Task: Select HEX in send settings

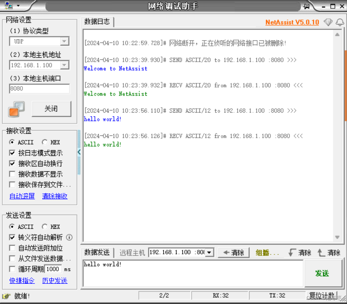Action: [51, 227]
